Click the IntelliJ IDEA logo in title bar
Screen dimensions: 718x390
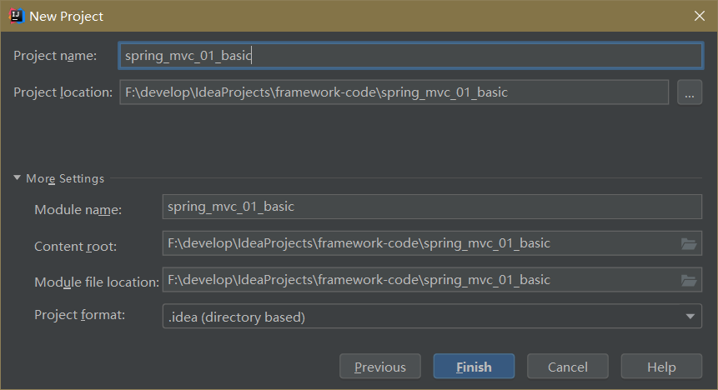15,16
